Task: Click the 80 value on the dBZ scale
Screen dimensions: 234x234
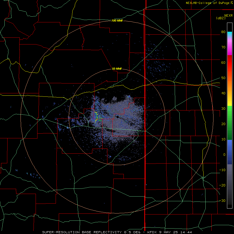Action: point(223,32)
